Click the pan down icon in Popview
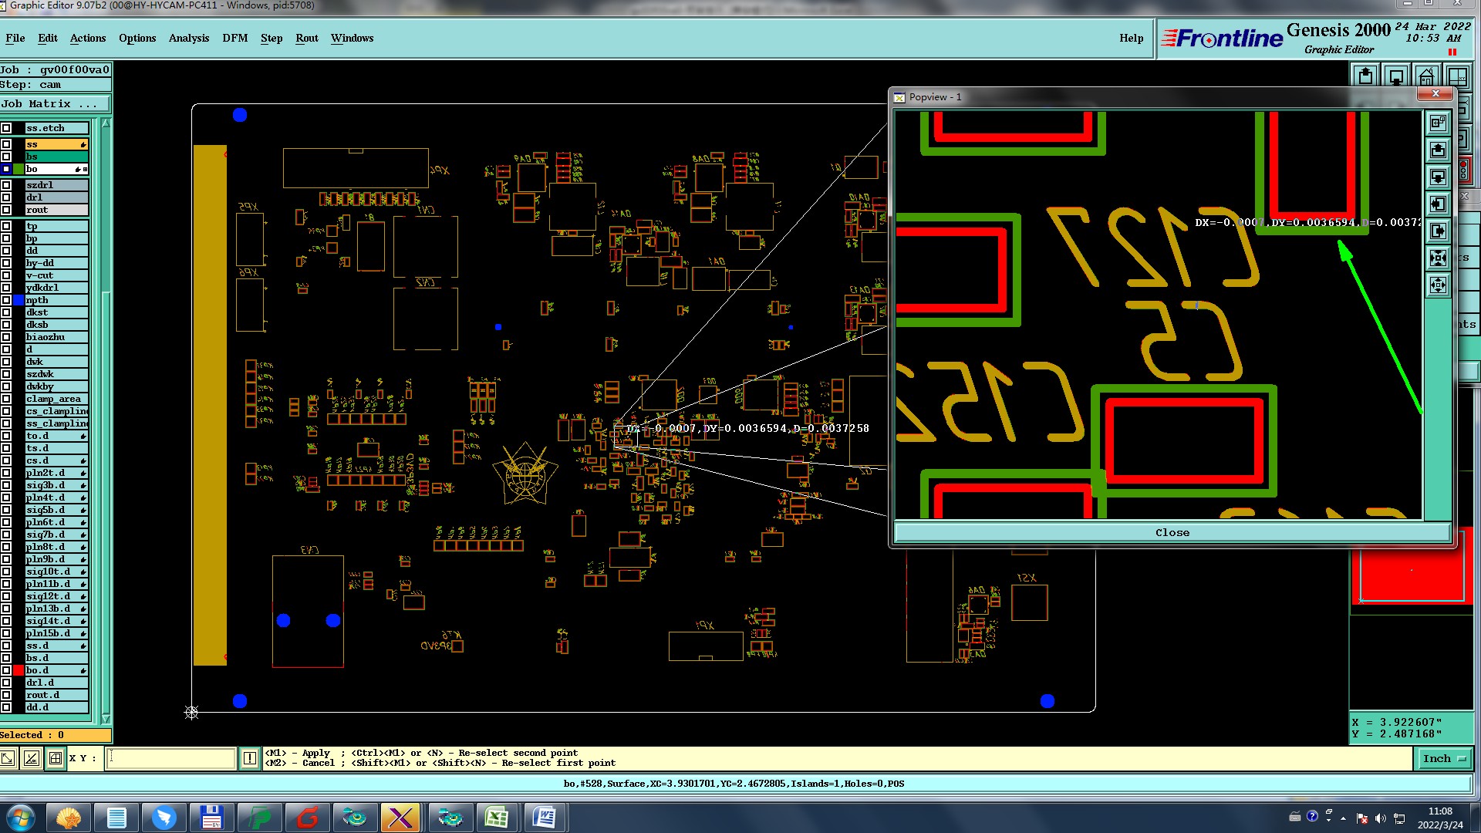This screenshot has height=833, width=1481. (1438, 177)
